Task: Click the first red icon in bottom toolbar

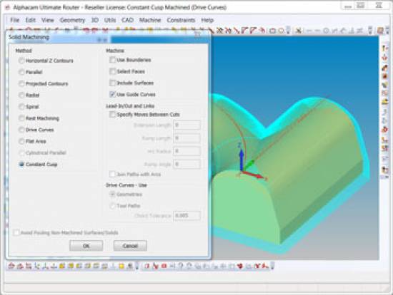Action: click(x=11, y=266)
